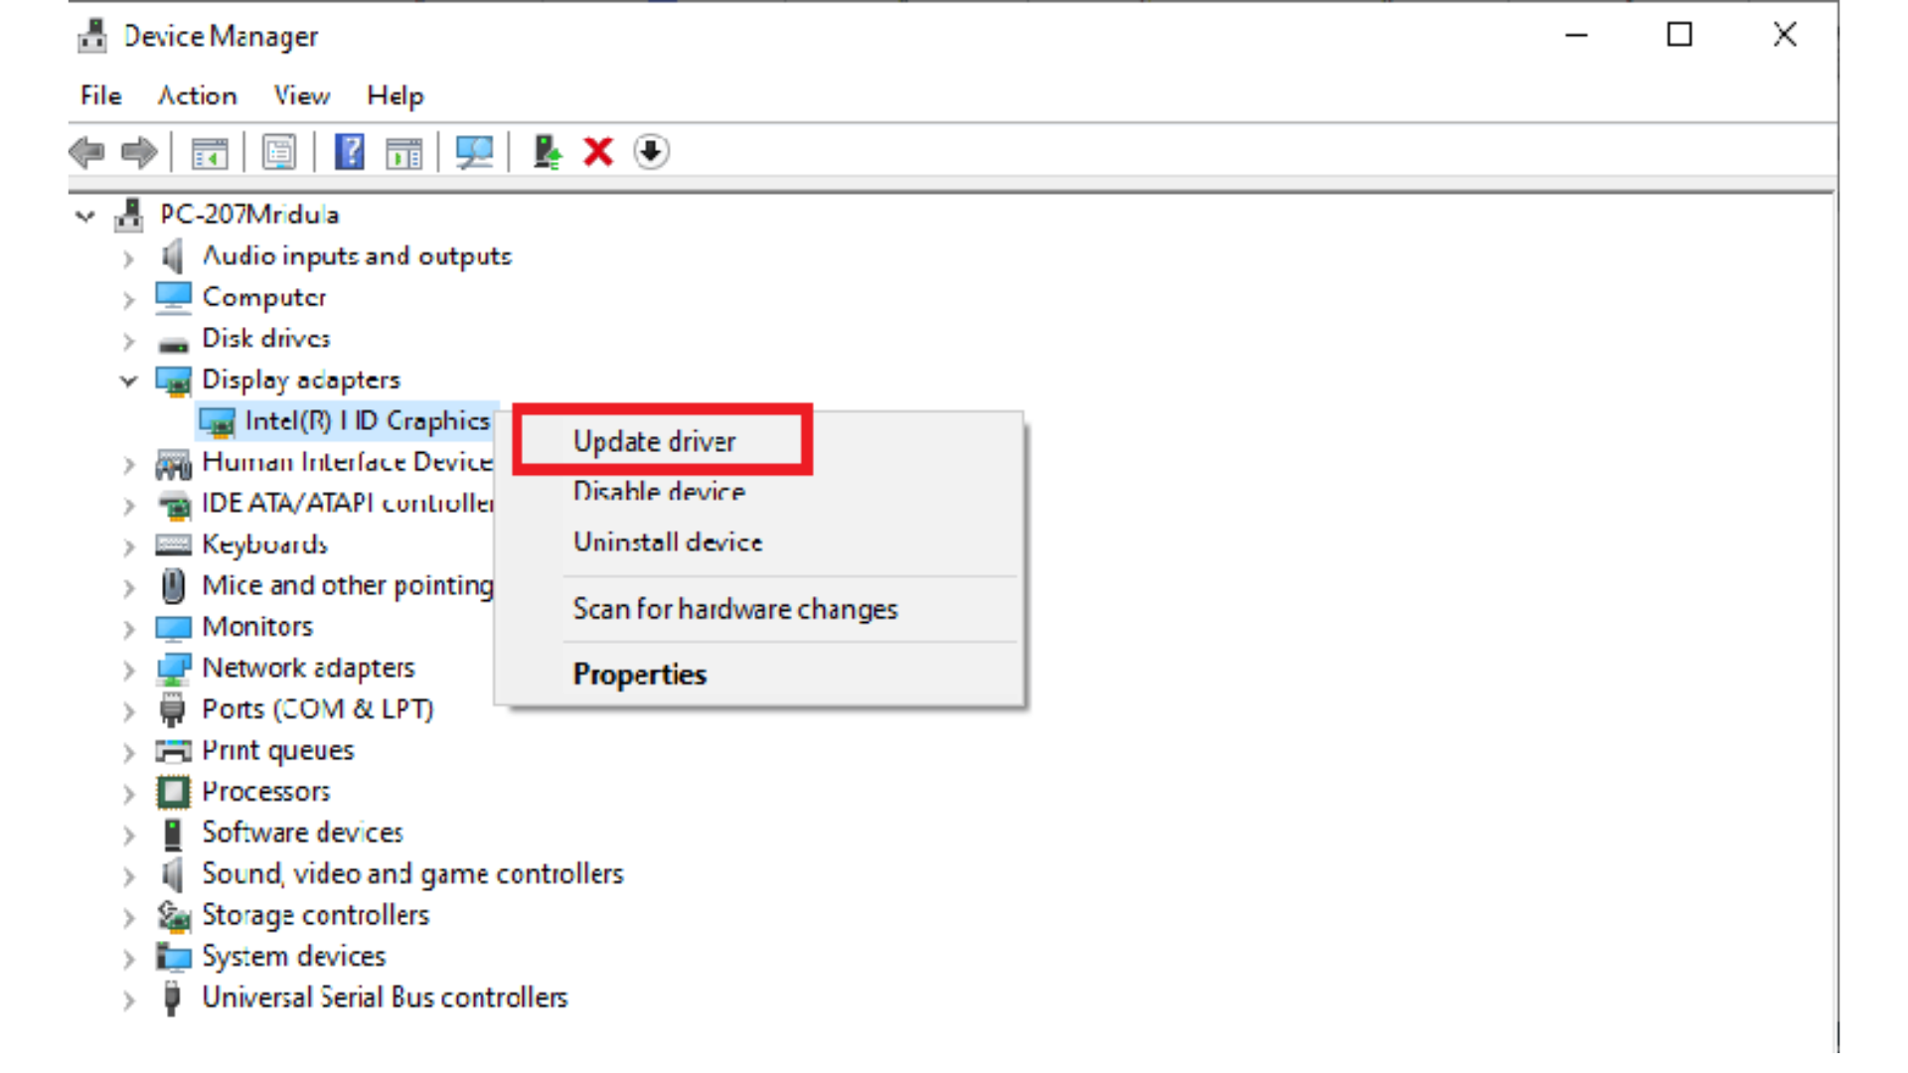Expand the Network adapters category

pyautogui.click(x=128, y=670)
